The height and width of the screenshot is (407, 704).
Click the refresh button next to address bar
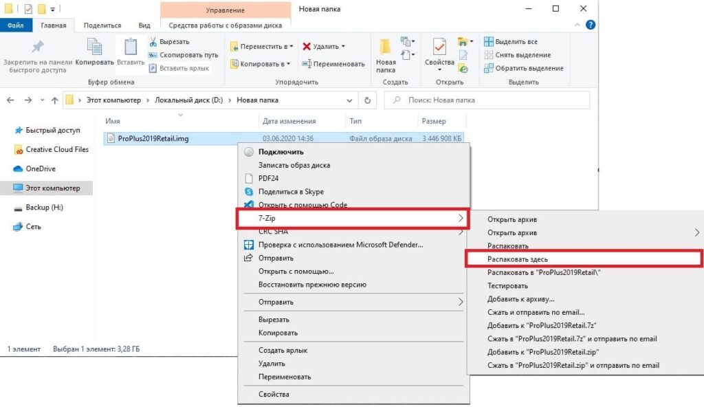click(367, 100)
